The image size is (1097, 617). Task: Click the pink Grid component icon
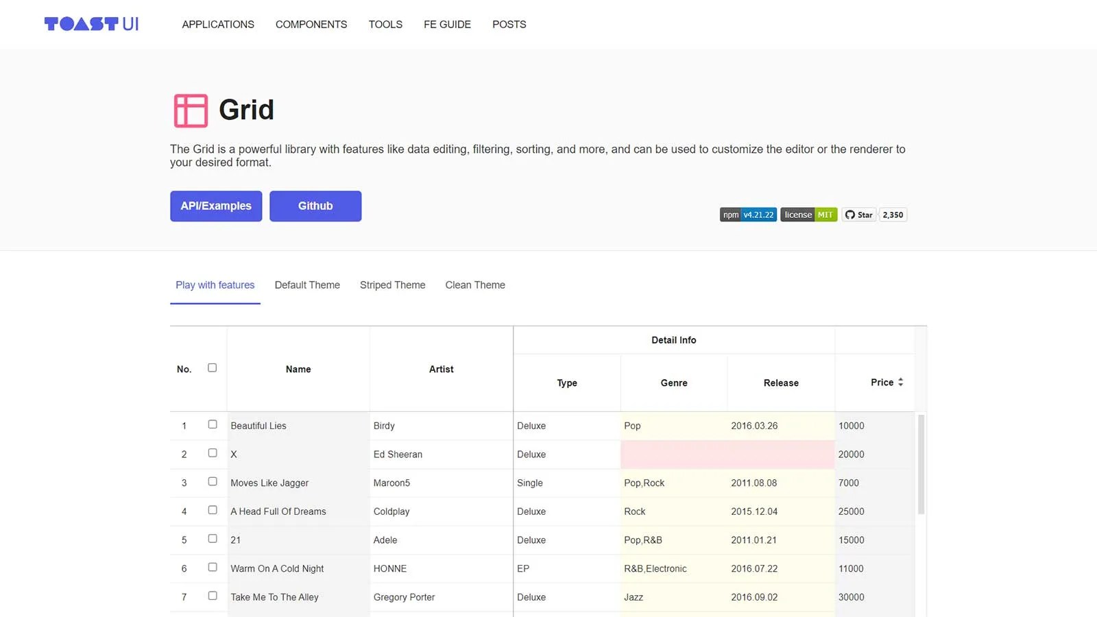pos(190,110)
